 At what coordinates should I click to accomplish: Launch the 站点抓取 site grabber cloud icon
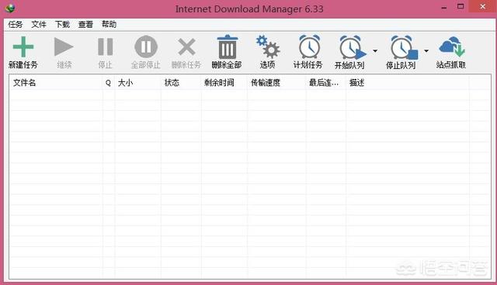coord(452,46)
